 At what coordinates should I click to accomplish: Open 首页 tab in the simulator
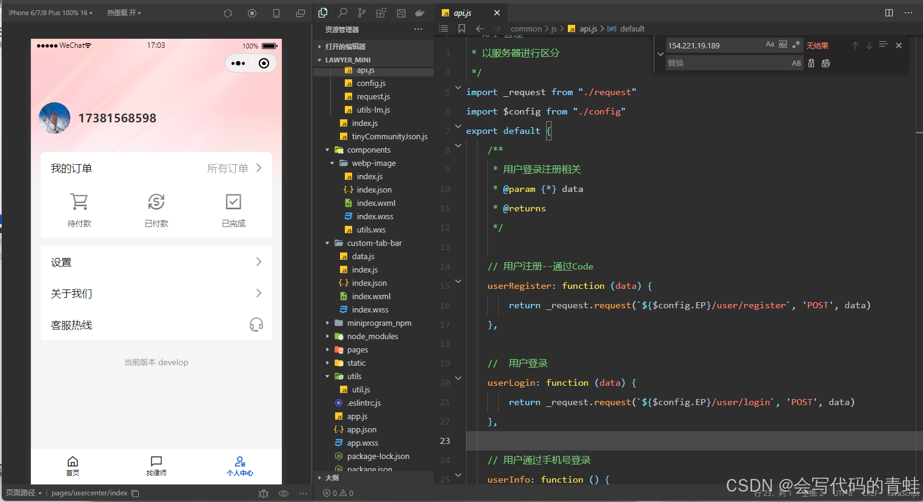click(x=73, y=466)
